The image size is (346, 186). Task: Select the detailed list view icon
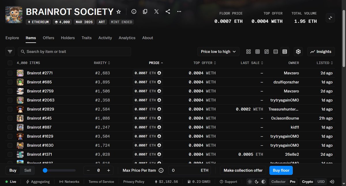tap(285, 52)
